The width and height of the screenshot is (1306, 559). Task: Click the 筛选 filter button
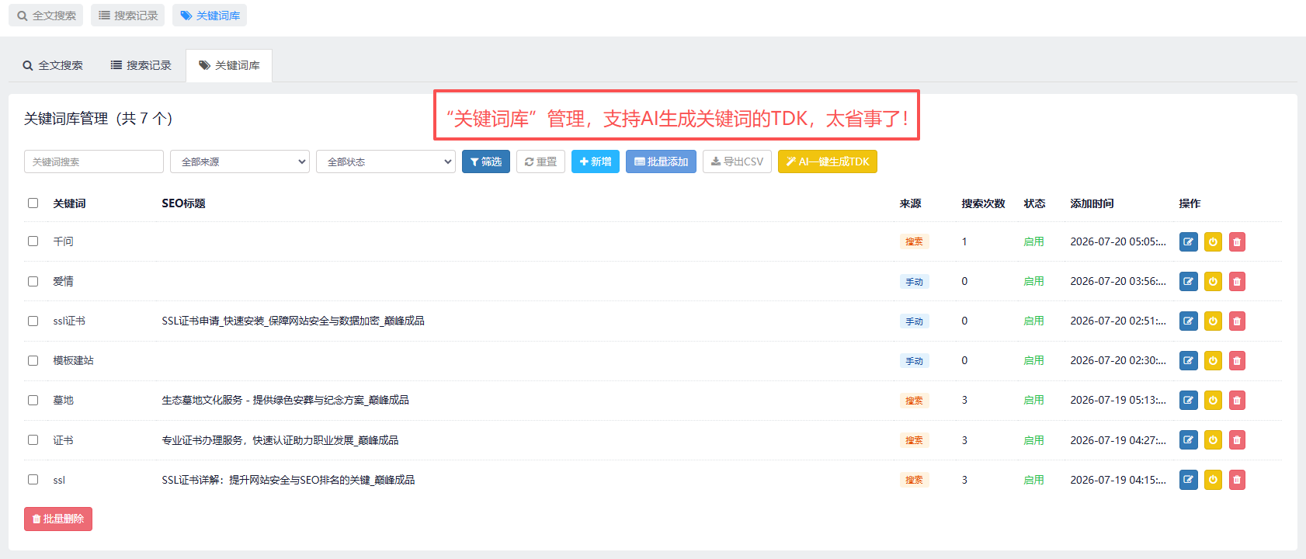point(486,161)
